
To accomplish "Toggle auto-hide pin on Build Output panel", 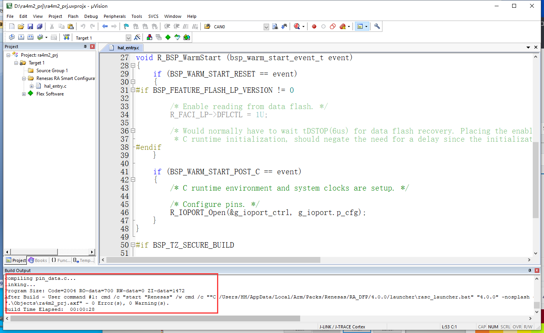I will (530, 270).
